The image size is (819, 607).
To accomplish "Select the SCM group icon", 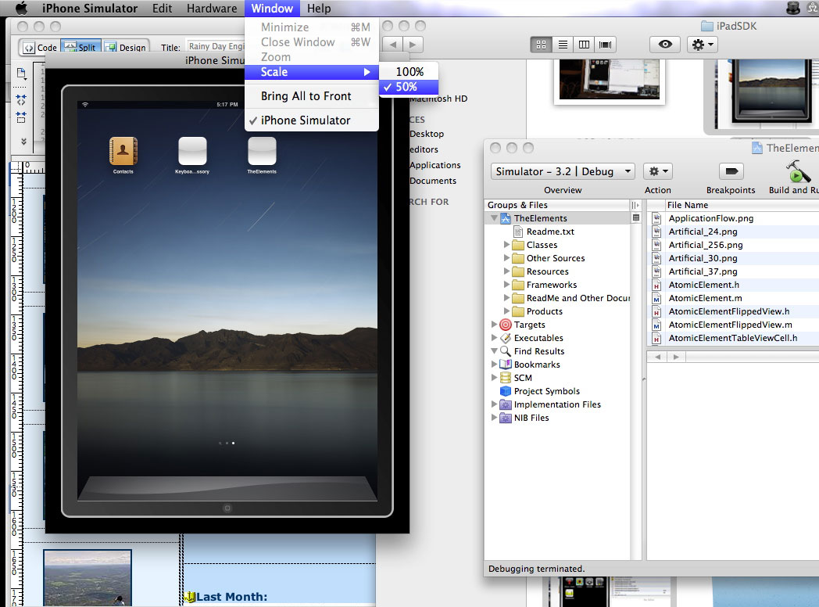I will click(x=505, y=378).
